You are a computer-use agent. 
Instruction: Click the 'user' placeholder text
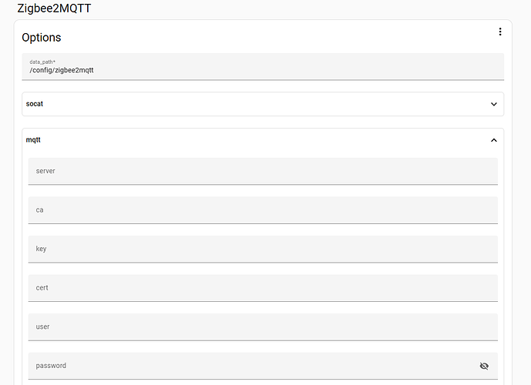[42, 326]
